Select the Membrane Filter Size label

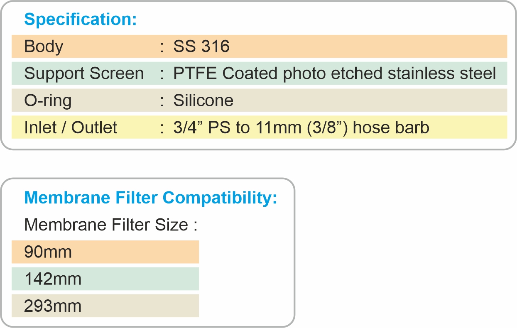tap(110, 225)
